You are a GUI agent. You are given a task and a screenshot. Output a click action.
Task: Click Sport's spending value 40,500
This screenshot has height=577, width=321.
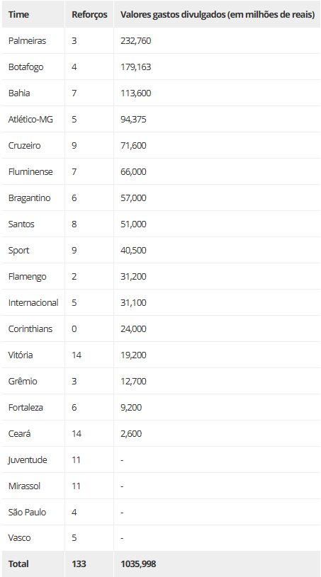click(x=133, y=250)
